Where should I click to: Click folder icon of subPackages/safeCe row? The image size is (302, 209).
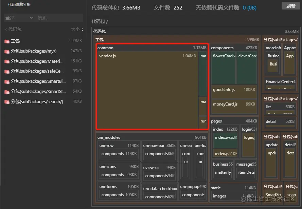7,71
